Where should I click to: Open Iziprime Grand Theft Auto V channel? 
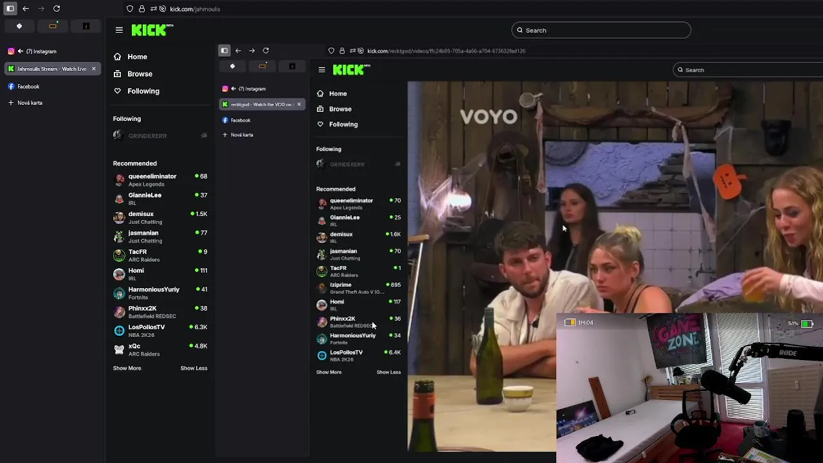(358, 288)
